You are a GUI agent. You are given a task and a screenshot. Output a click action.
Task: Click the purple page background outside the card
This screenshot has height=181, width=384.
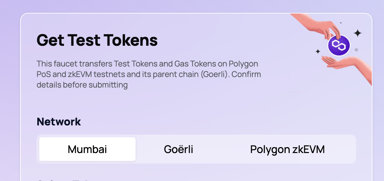coord(10,98)
